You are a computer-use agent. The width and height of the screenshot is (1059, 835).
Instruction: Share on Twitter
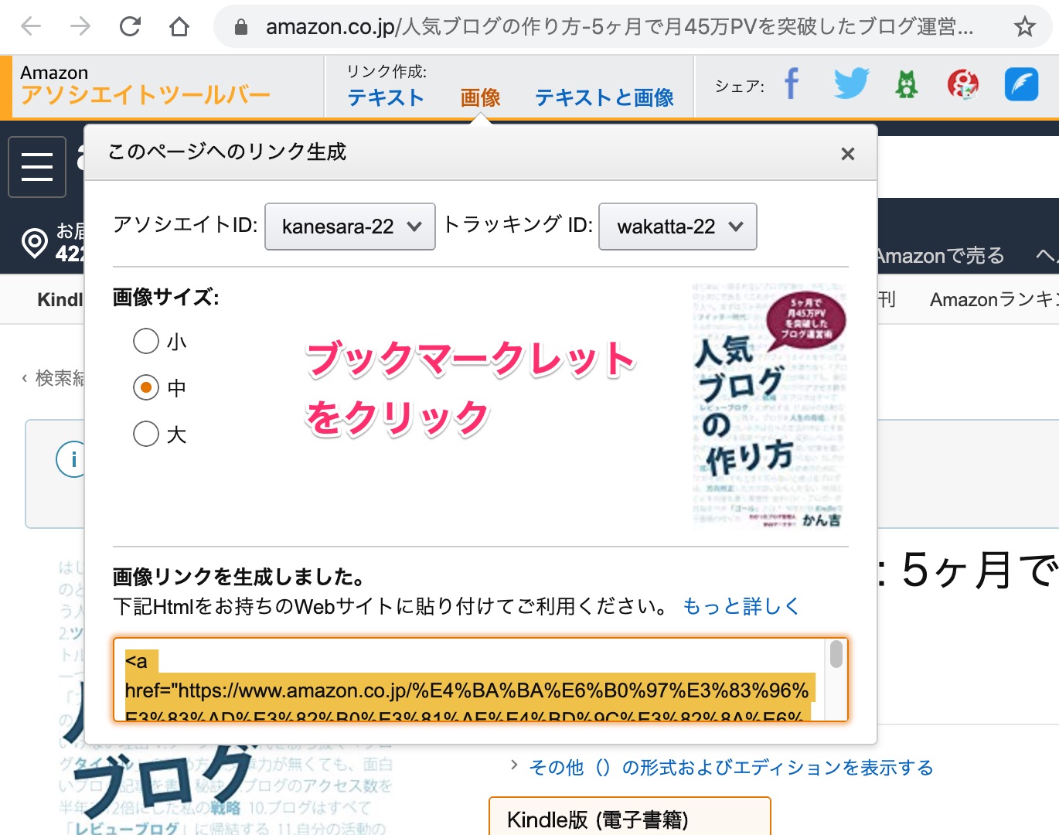pyautogui.click(x=851, y=83)
